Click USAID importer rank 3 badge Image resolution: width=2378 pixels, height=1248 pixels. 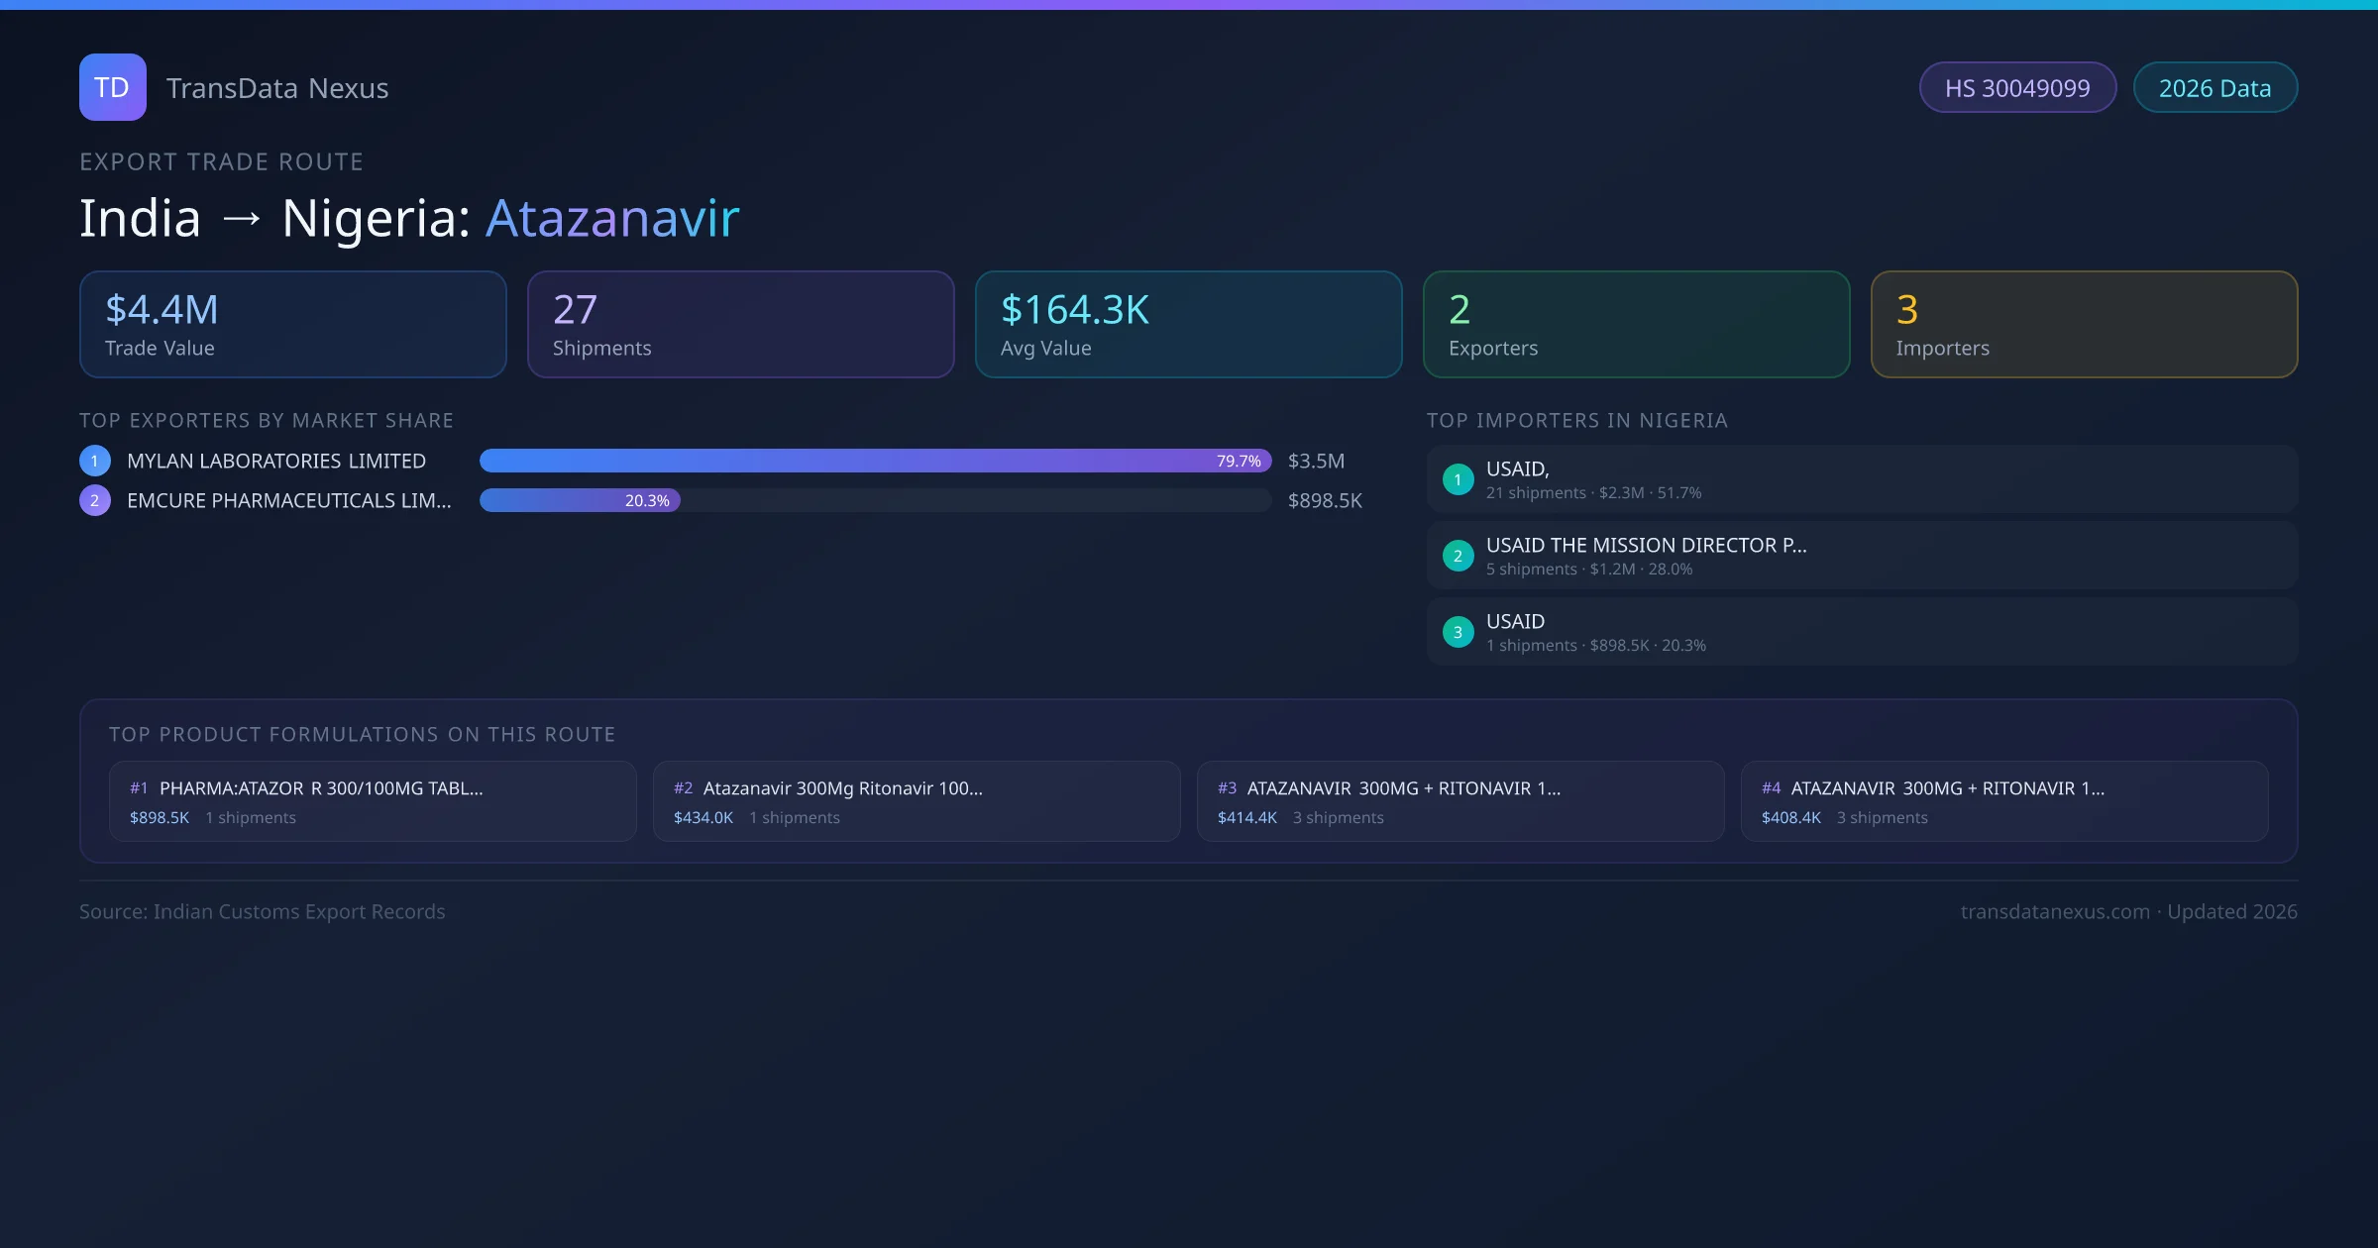pos(1458,632)
